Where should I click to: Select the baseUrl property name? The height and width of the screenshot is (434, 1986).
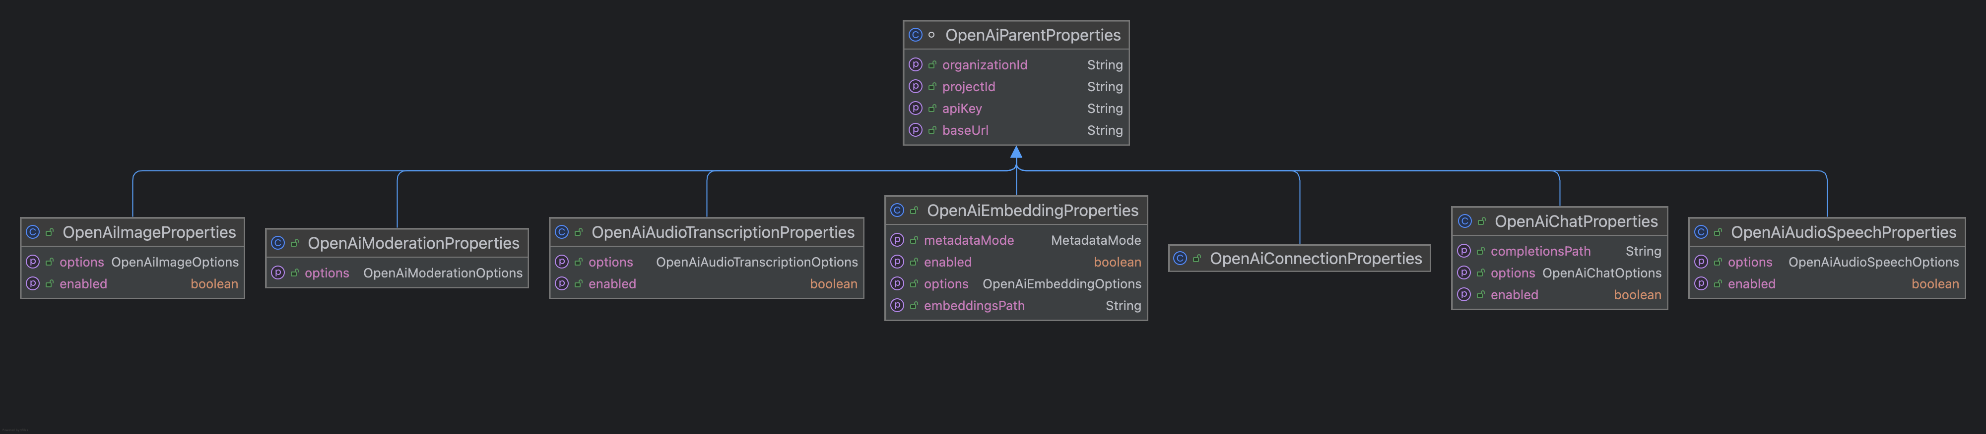click(965, 131)
